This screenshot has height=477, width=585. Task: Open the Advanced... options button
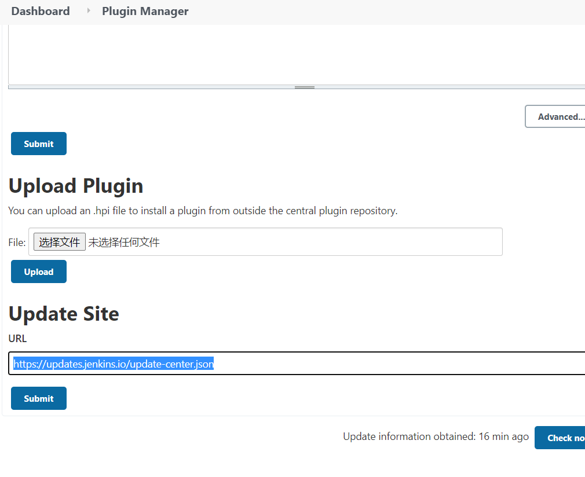[555, 117]
